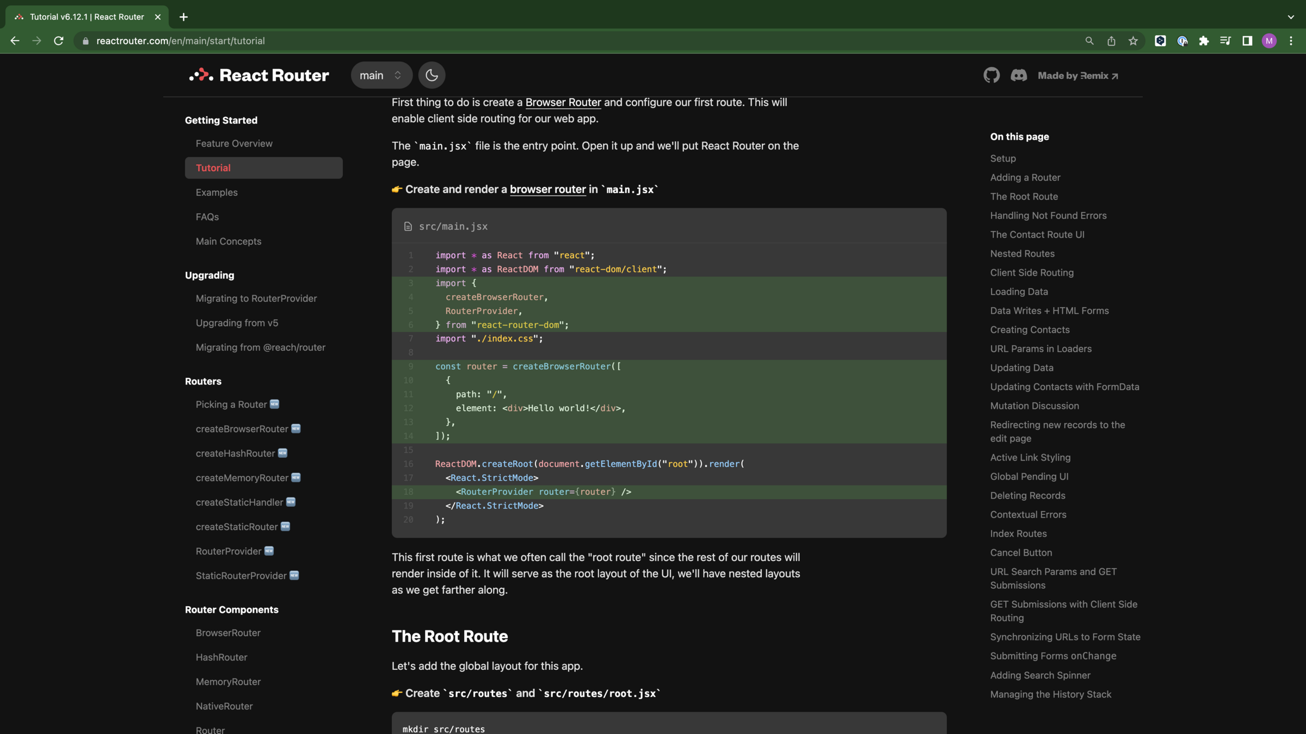The width and height of the screenshot is (1306, 734).
Task: Open Chrome three-dot menu
Action: pos(1291,41)
